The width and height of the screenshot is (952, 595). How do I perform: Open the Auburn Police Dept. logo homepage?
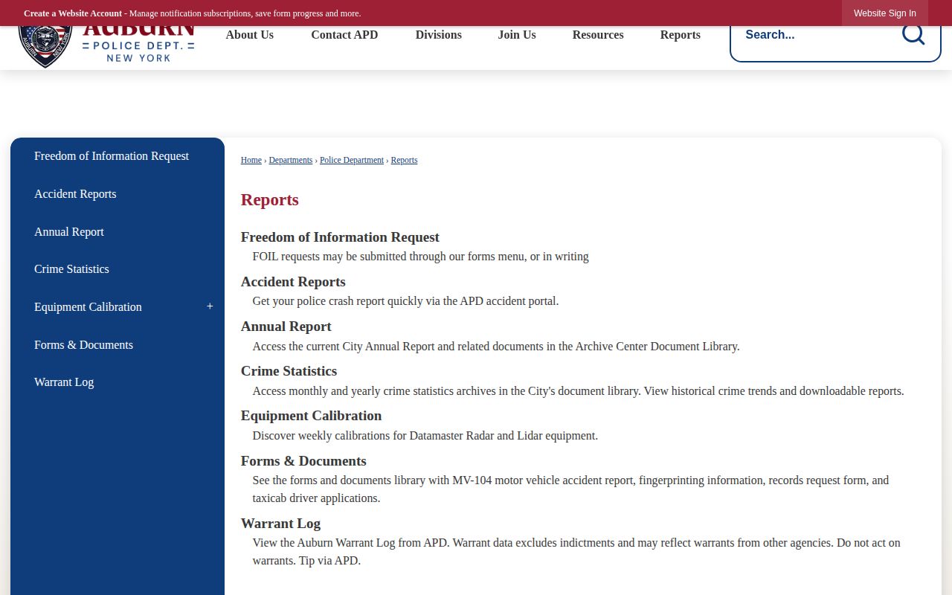tap(106, 47)
